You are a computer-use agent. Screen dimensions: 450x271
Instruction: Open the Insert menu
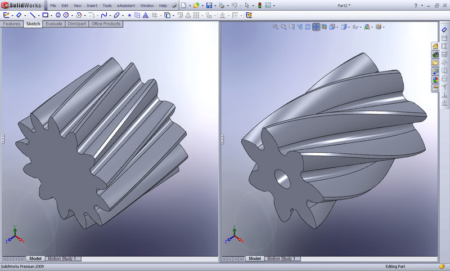pos(92,5)
